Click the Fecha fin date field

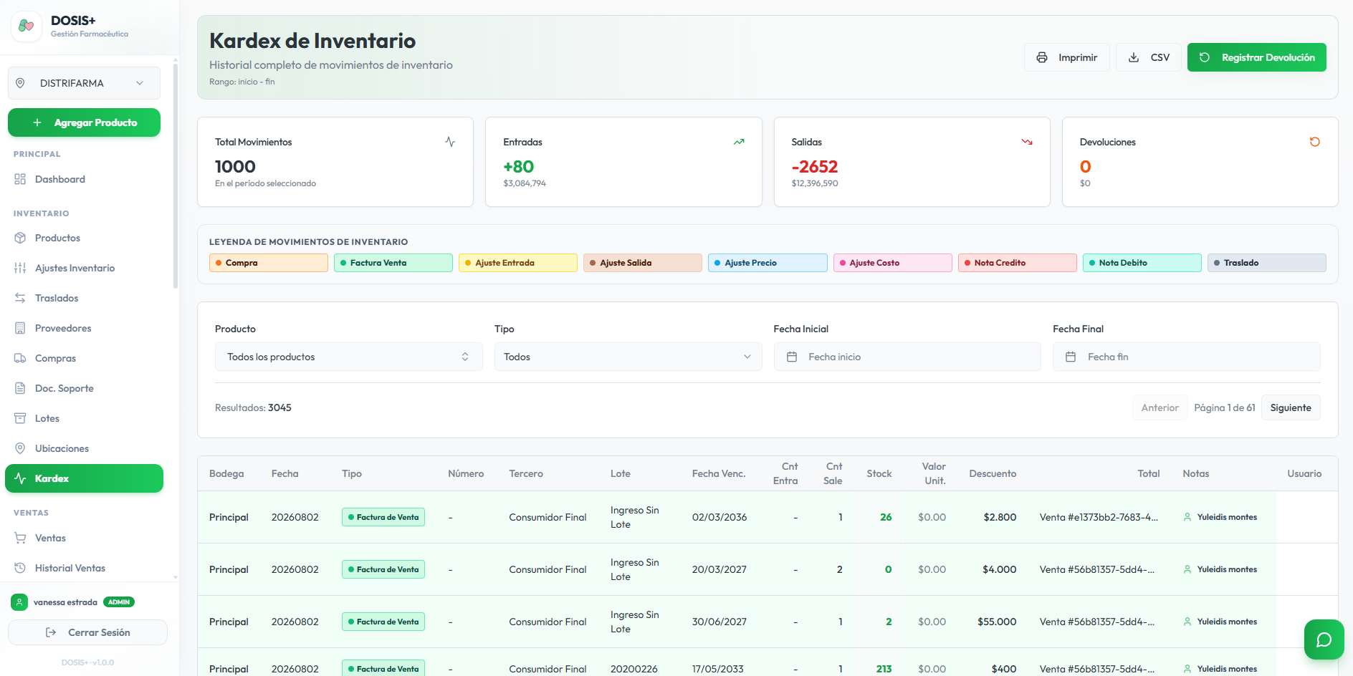click(1186, 357)
